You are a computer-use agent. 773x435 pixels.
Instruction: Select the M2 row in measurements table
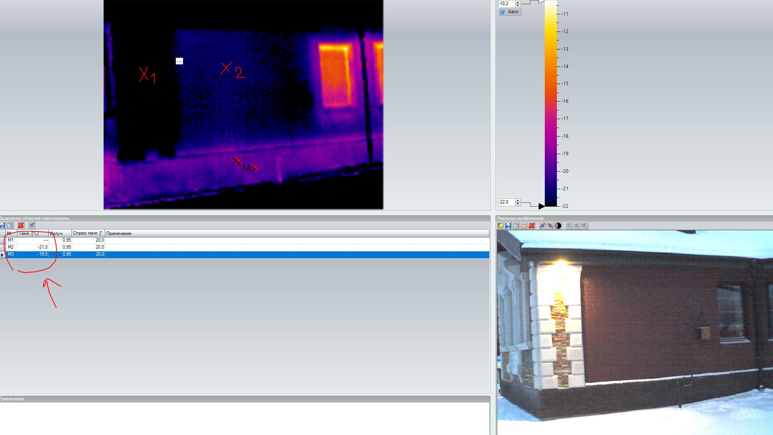tap(11, 247)
